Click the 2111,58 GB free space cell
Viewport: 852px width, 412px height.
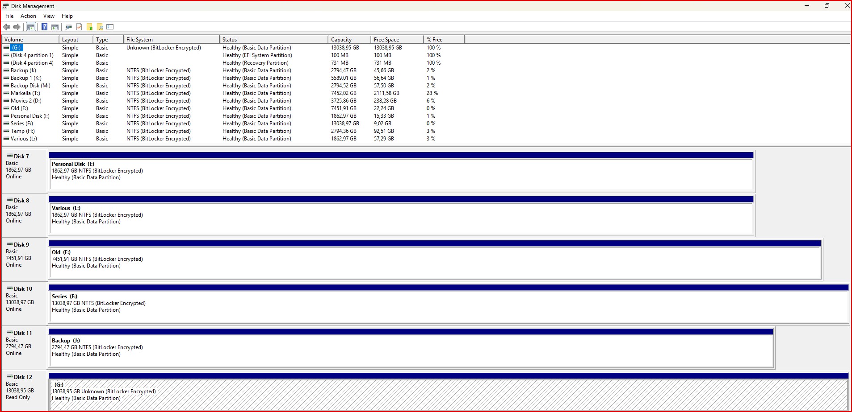(x=386, y=93)
